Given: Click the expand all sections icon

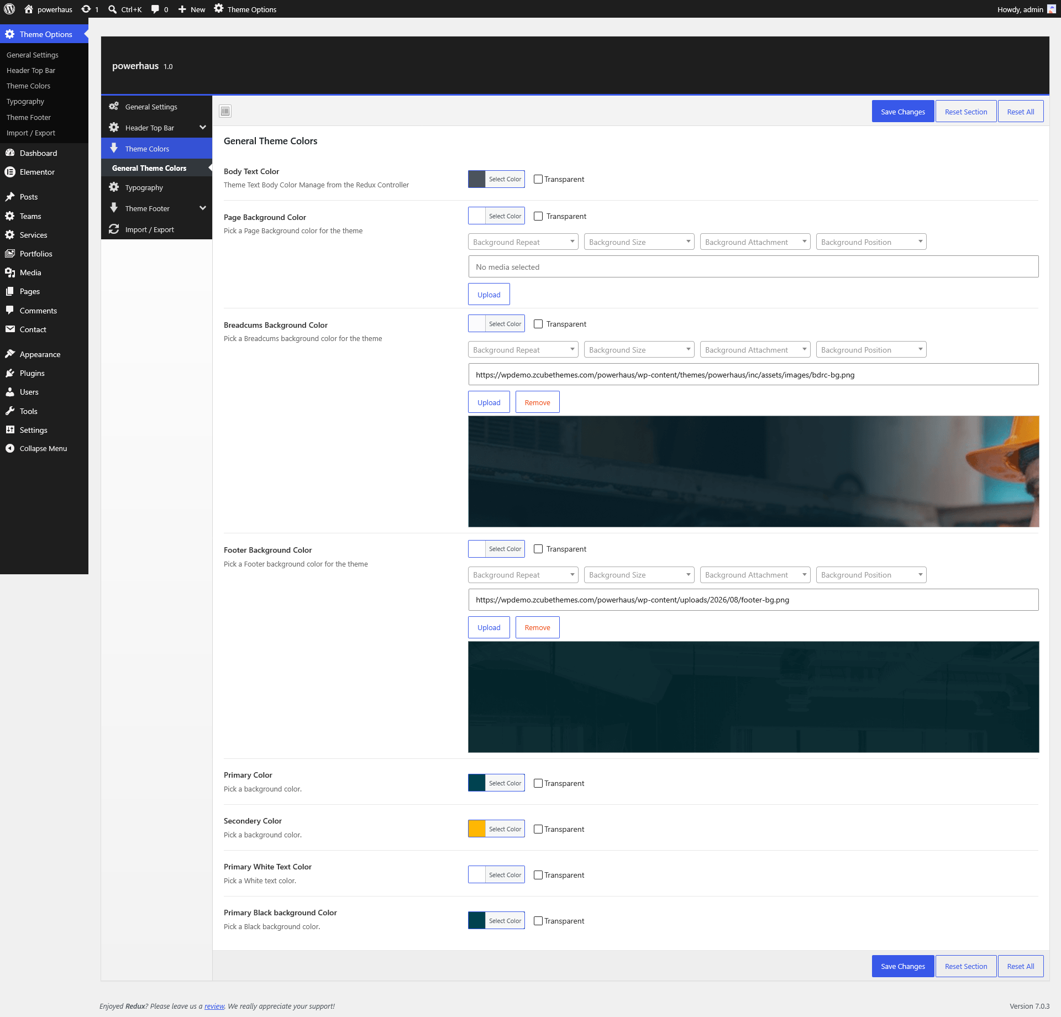Looking at the screenshot, I should coord(225,111).
